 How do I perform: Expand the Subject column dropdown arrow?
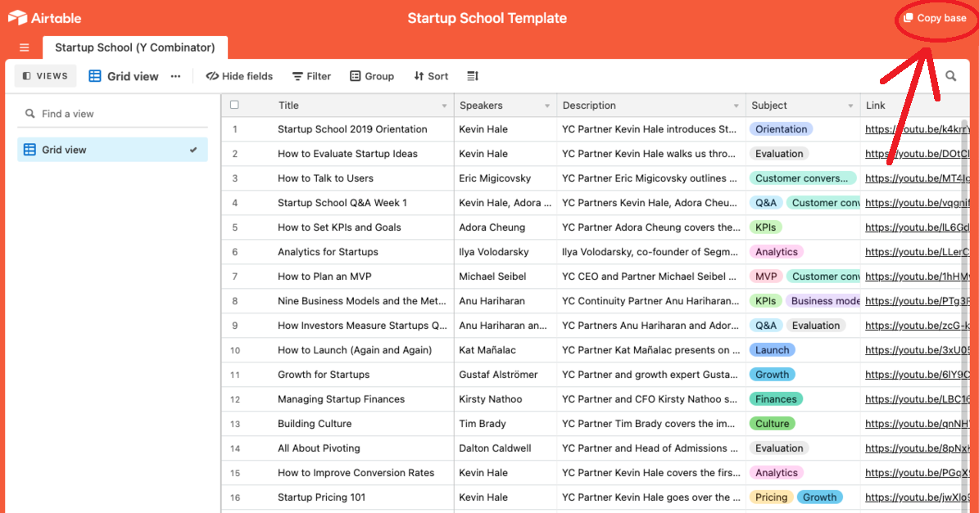[x=850, y=106]
